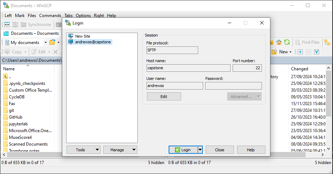
Task: Open the Mark menu
Action: coord(20,16)
